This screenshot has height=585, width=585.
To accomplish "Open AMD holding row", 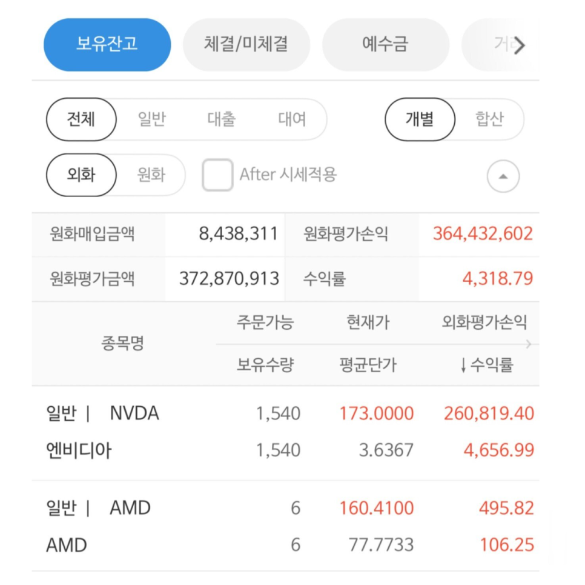I will click(285, 526).
